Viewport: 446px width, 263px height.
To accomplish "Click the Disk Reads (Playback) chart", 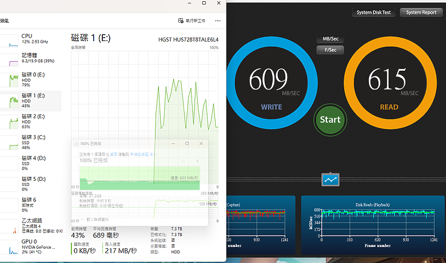I will (373, 225).
